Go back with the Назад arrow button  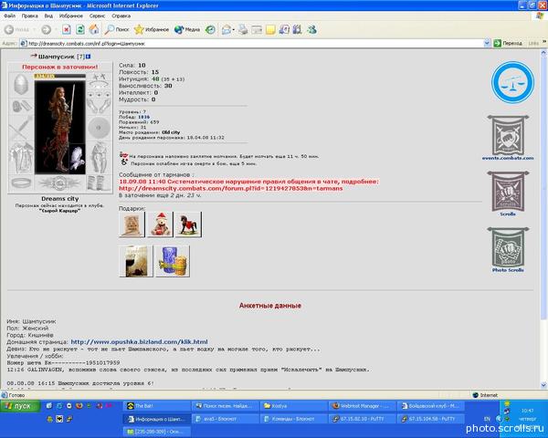(16, 30)
